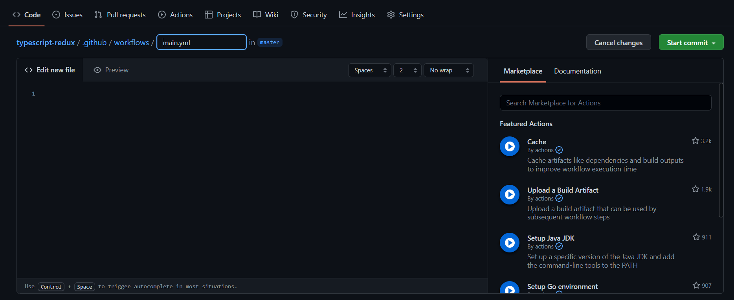The width and height of the screenshot is (734, 300).
Task: Switch to the Actions tab
Action: point(175,15)
